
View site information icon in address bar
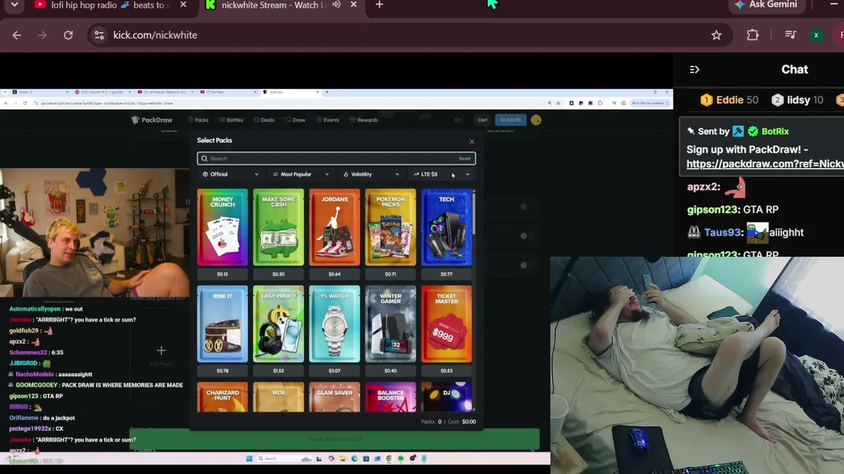click(x=100, y=35)
